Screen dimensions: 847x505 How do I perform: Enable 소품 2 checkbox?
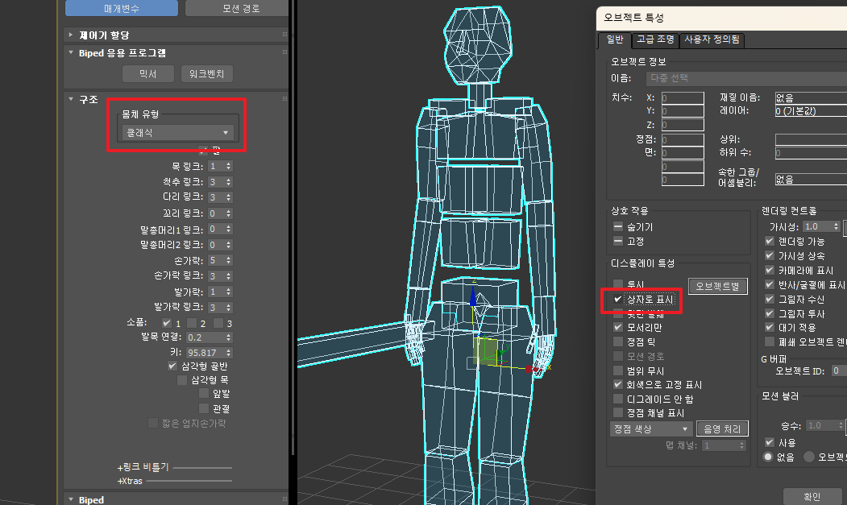click(x=191, y=323)
